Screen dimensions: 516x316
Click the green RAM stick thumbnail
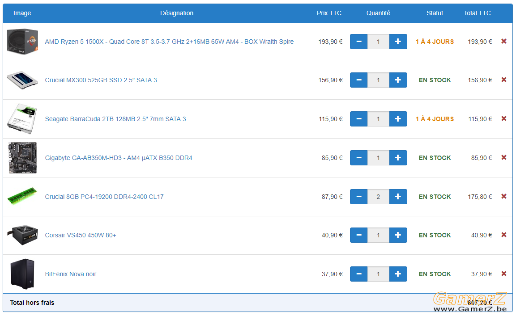click(x=22, y=196)
